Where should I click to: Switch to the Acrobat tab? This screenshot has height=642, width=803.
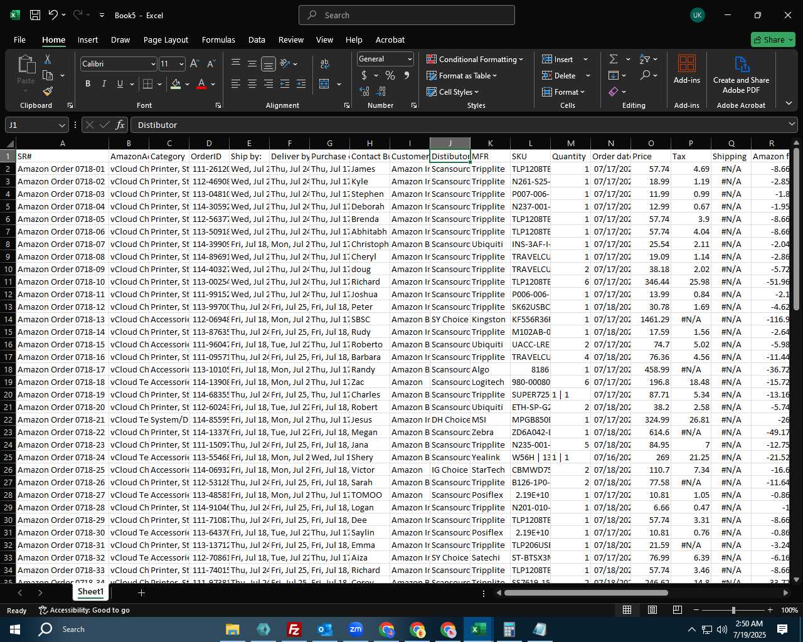[x=390, y=39]
